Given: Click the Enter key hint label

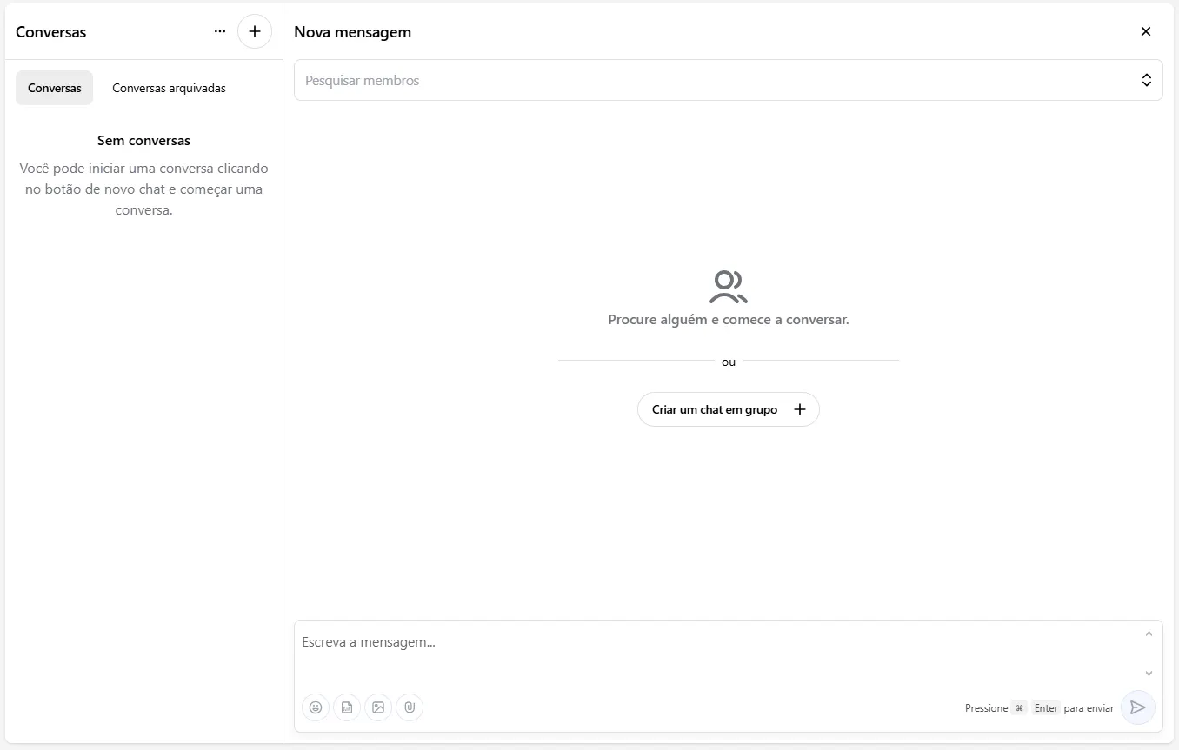Looking at the screenshot, I should (1046, 708).
